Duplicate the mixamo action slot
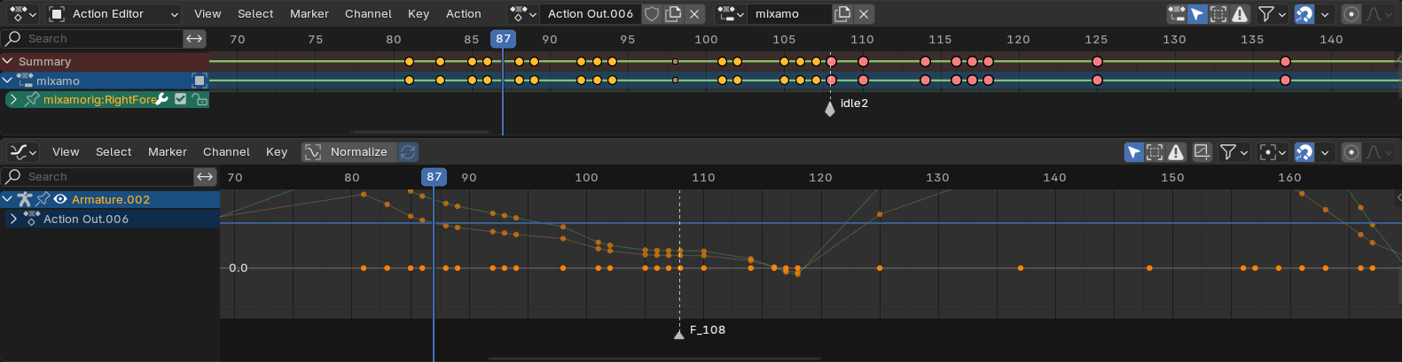This screenshot has width=1402, height=362. 842,13
